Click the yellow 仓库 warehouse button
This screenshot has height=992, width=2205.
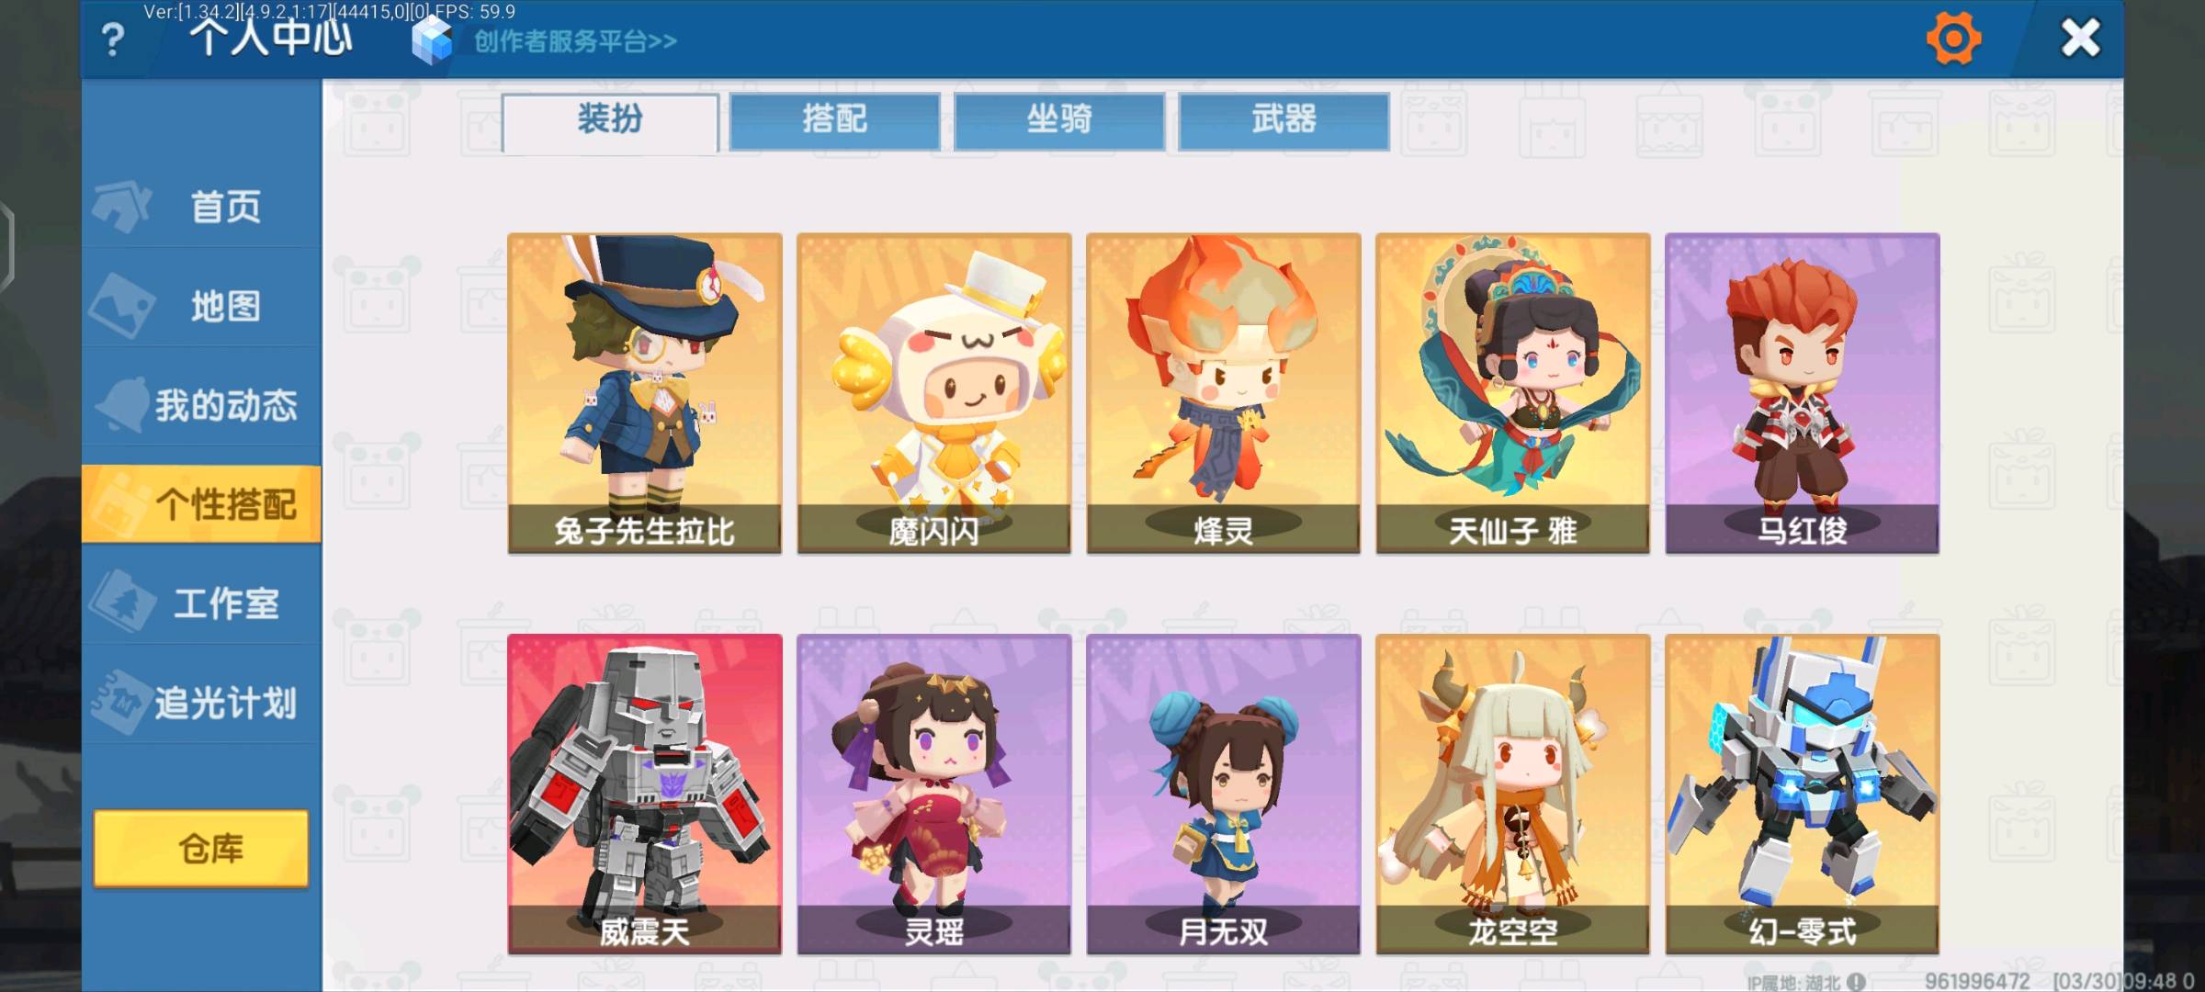coord(201,848)
